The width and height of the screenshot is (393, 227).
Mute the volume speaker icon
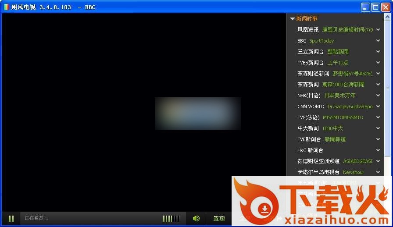[196, 219]
